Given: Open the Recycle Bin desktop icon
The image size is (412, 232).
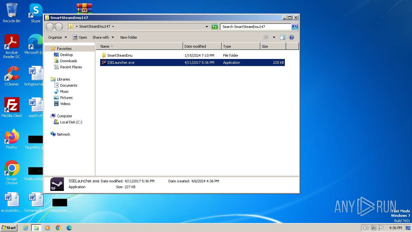Looking at the screenshot, I should 12,13.
